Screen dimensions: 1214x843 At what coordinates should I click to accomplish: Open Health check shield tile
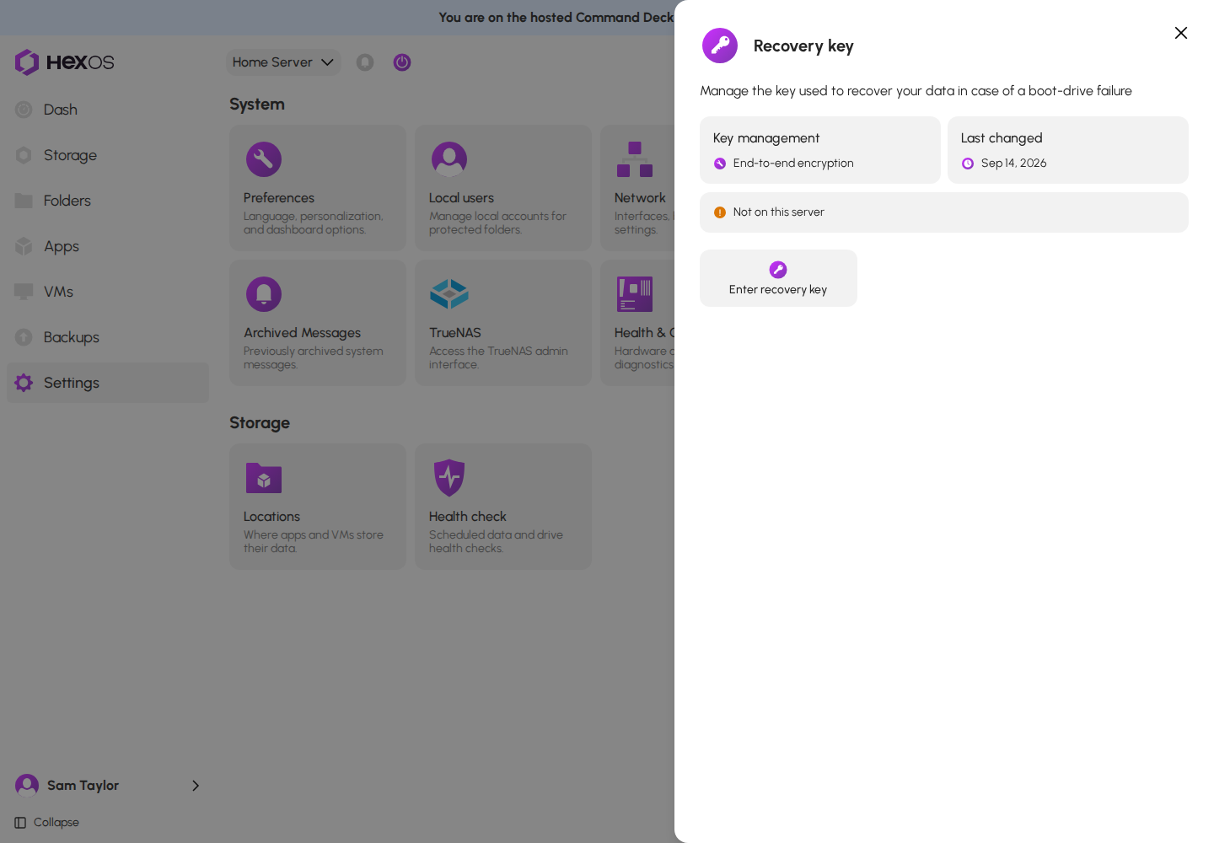503,507
